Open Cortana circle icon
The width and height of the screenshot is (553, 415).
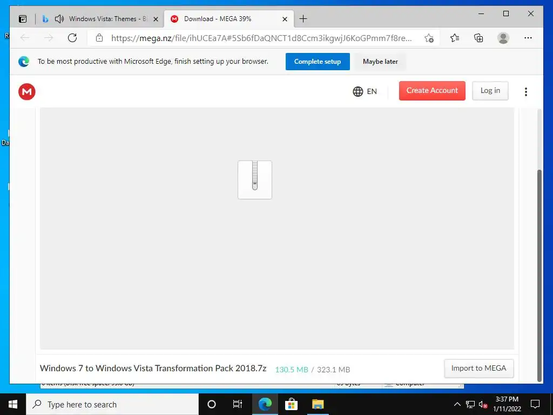click(212, 404)
